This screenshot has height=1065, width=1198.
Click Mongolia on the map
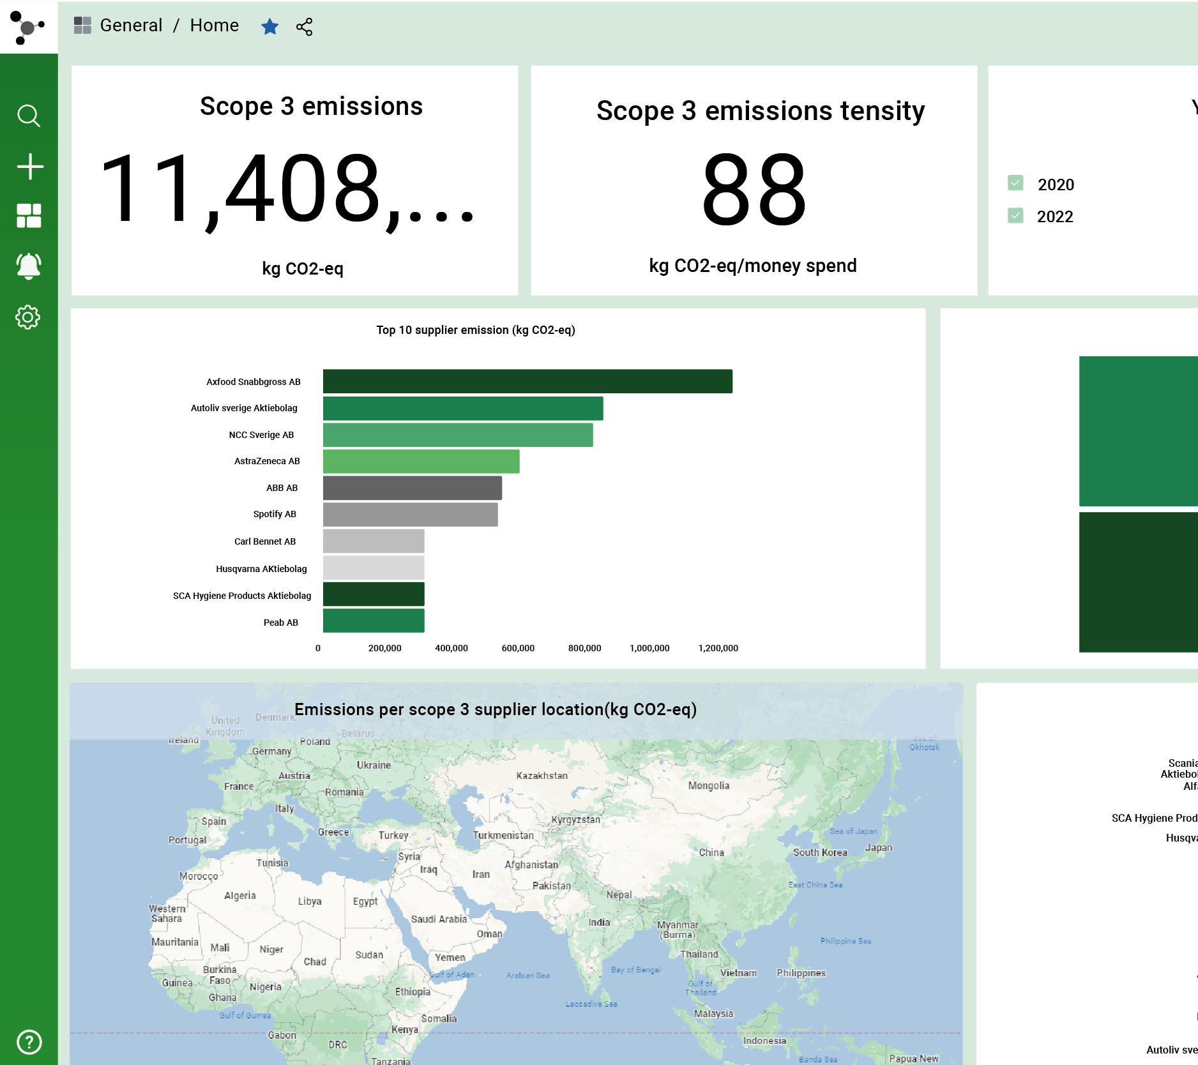pyautogui.click(x=709, y=786)
